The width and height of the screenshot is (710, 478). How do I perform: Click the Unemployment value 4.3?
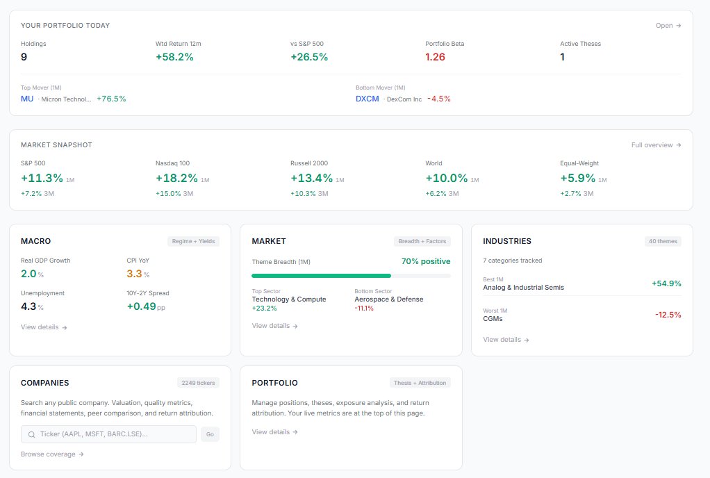[x=28, y=306]
